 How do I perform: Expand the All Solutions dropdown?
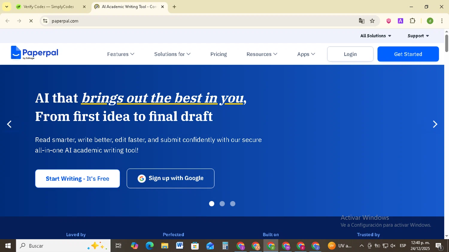point(376,36)
